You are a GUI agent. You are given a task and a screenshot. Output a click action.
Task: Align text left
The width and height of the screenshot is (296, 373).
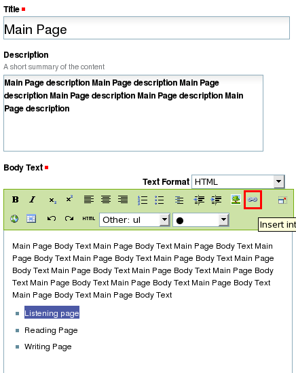(x=89, y=200)
